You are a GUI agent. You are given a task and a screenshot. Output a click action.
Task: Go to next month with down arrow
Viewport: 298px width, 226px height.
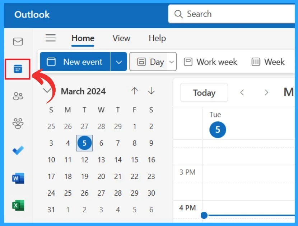click(x=151, y=91)
